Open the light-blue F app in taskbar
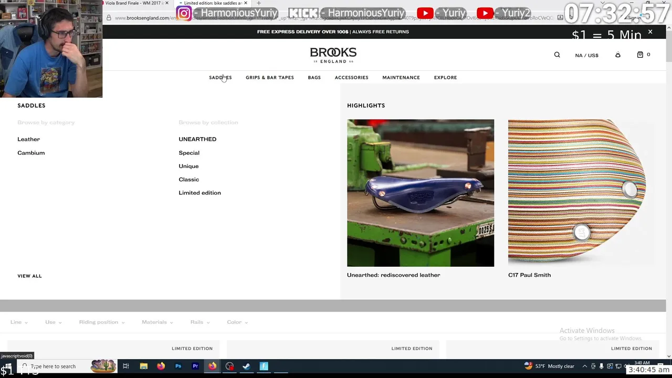672x378 pixels. point(264,366)
